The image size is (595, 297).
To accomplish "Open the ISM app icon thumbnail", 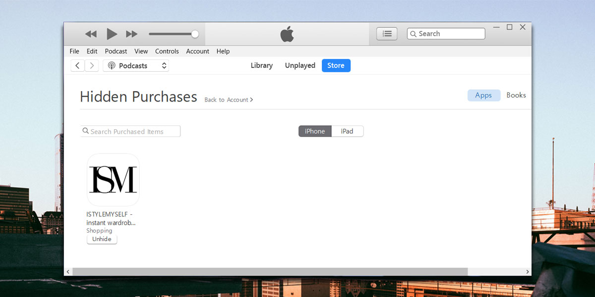I will [113, 180].
